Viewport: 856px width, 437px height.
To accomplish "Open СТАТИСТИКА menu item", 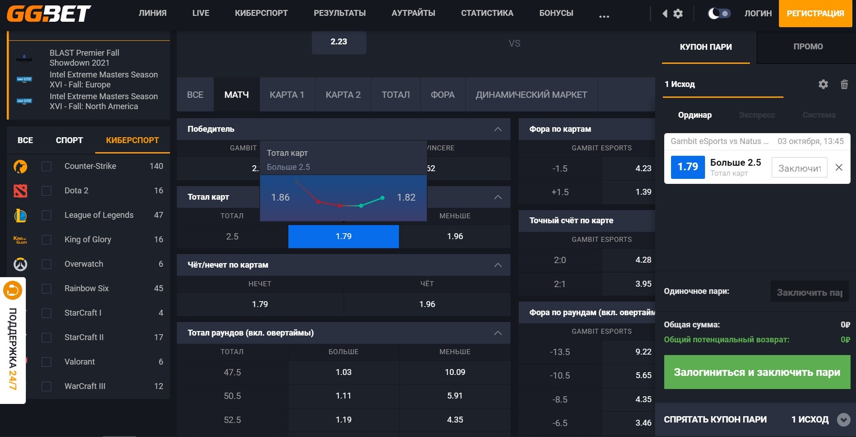I will tap(487, 13).
